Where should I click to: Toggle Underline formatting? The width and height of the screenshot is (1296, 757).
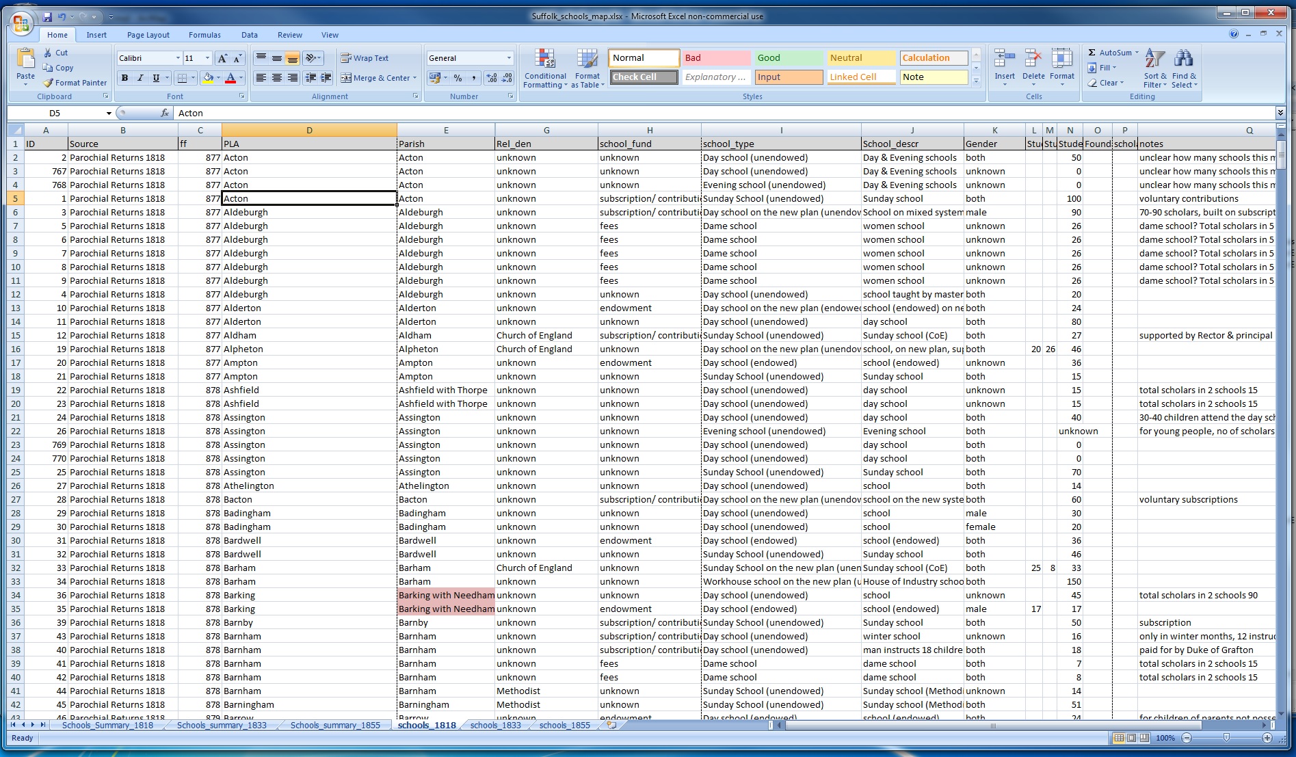click(x=156, y=78)
